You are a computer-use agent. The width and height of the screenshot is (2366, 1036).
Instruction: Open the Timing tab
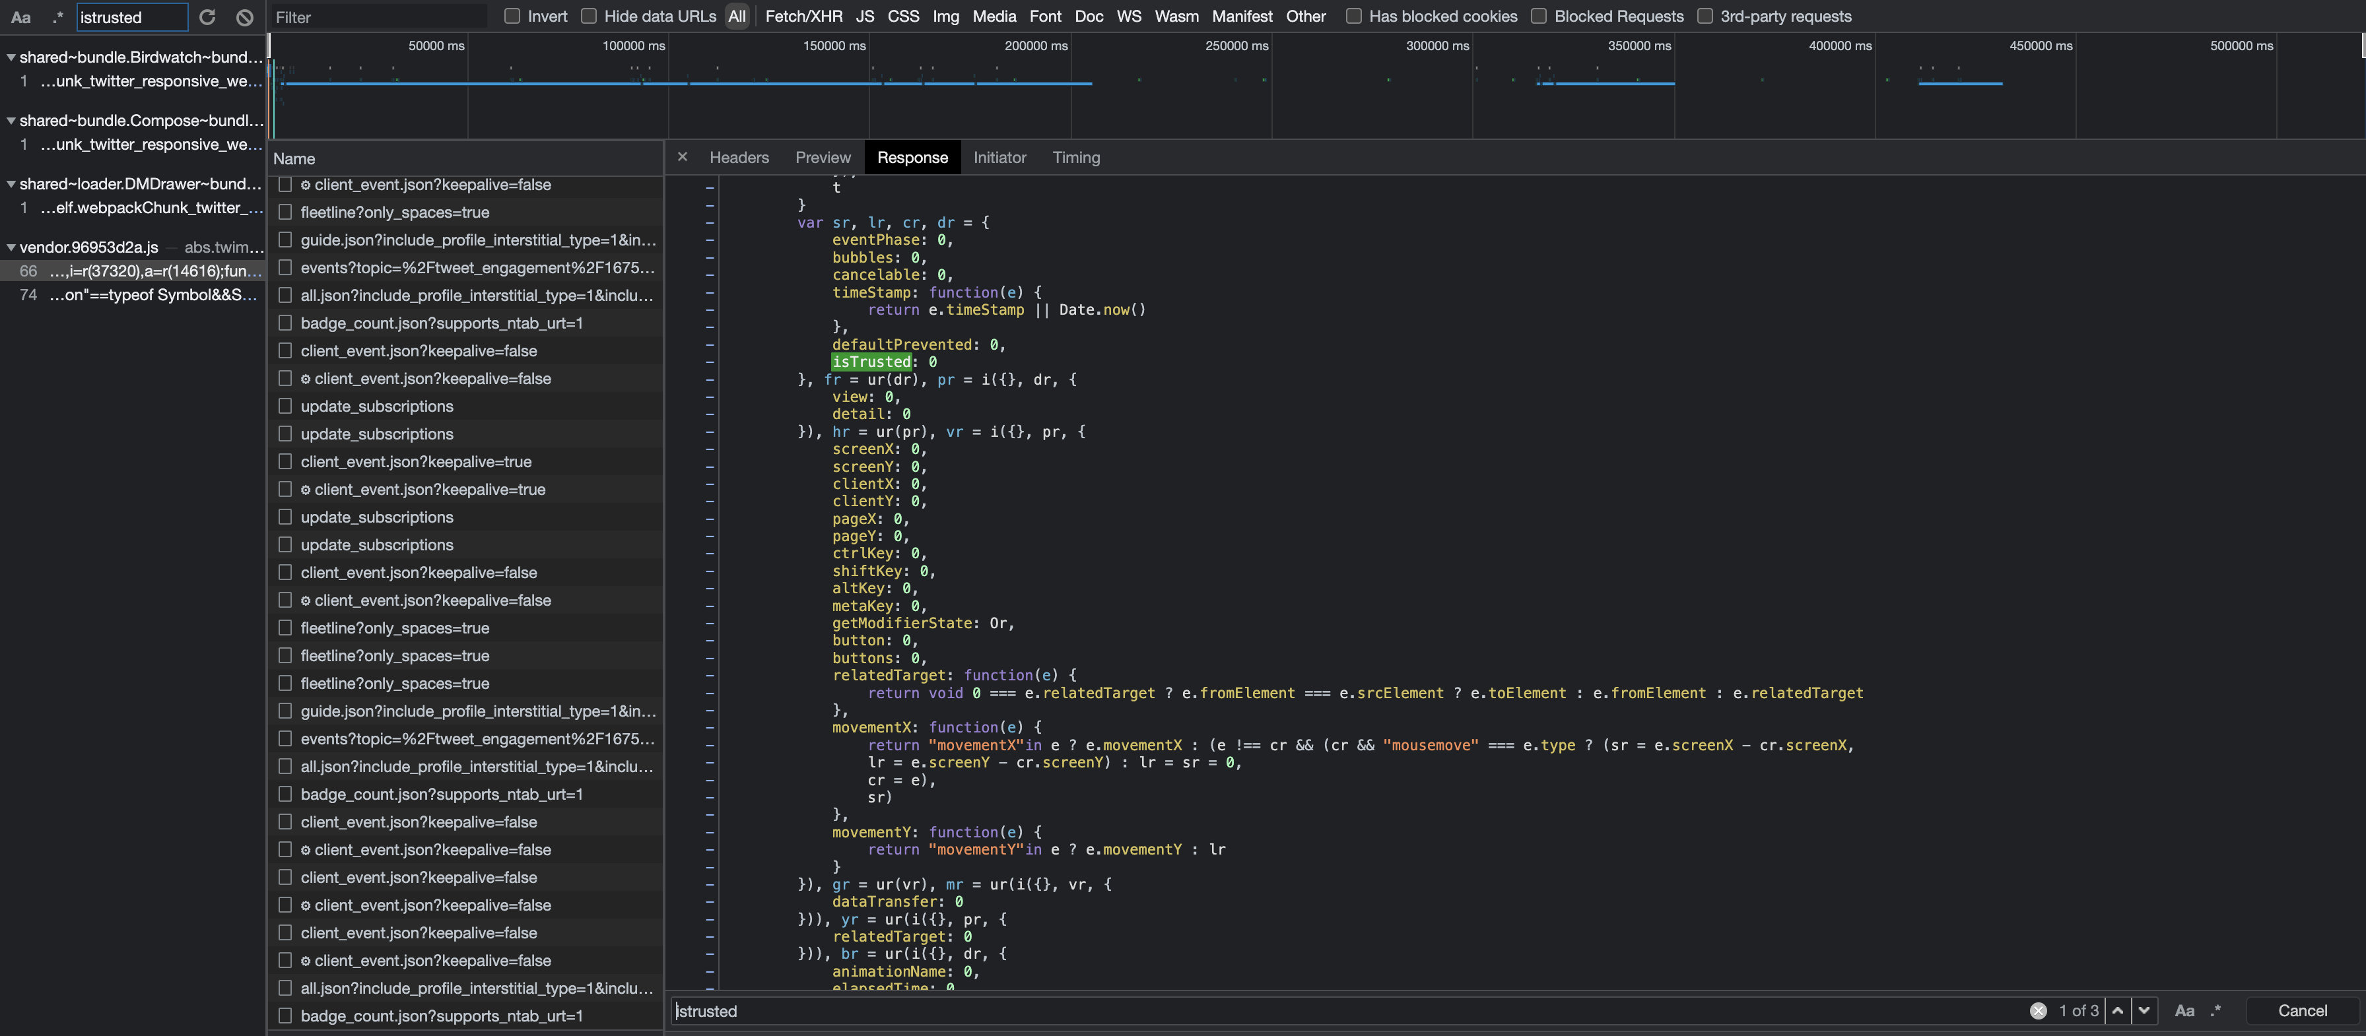[1075, 158]
